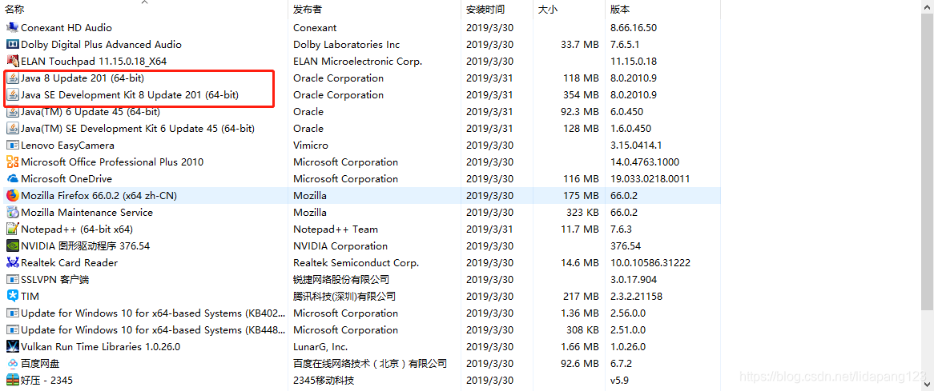Viewport: 934px width, 391px height.
Task: Click the Vulkan Run Time Libraries icon
Action: pos(12,346)
